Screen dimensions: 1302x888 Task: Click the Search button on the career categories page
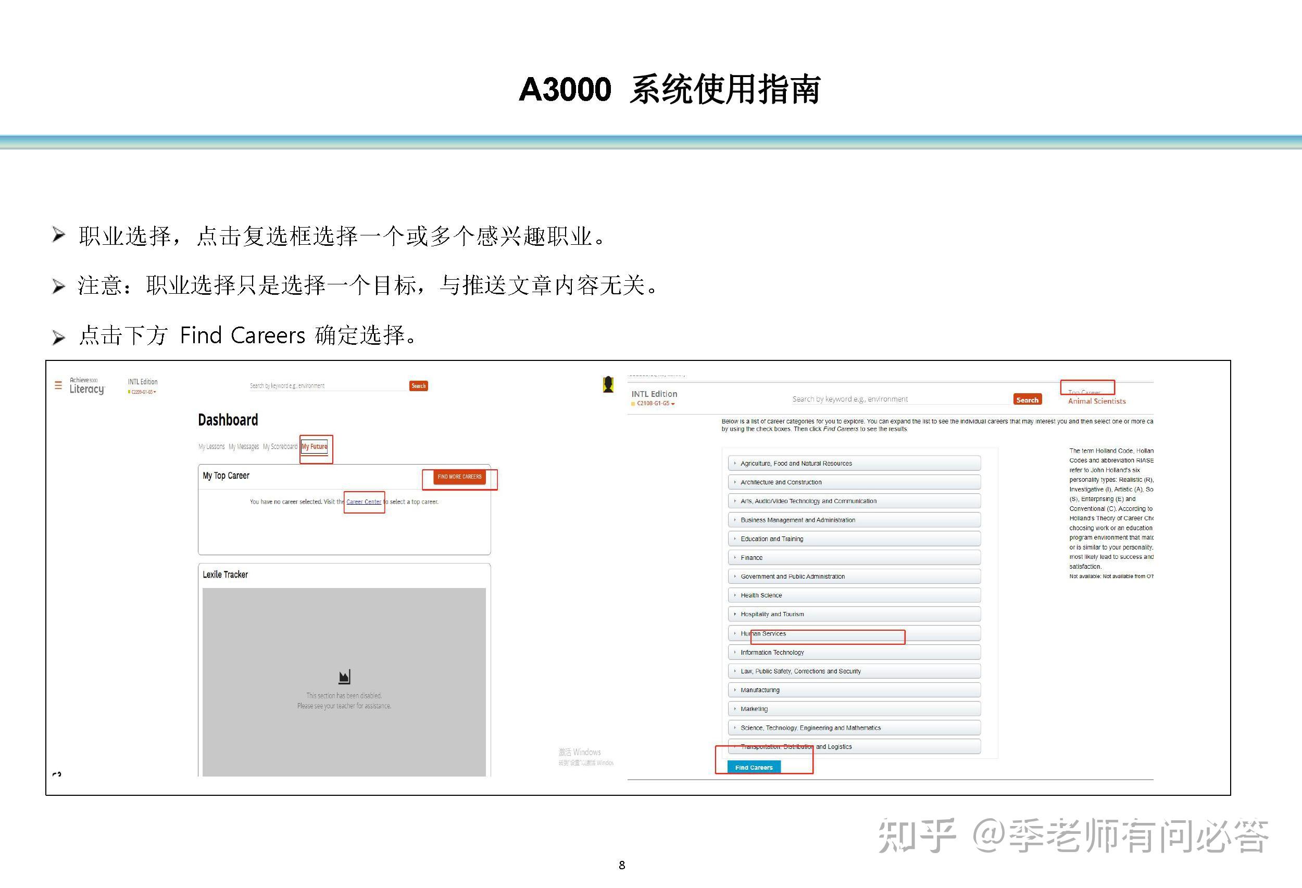[x=1028, y=399]
